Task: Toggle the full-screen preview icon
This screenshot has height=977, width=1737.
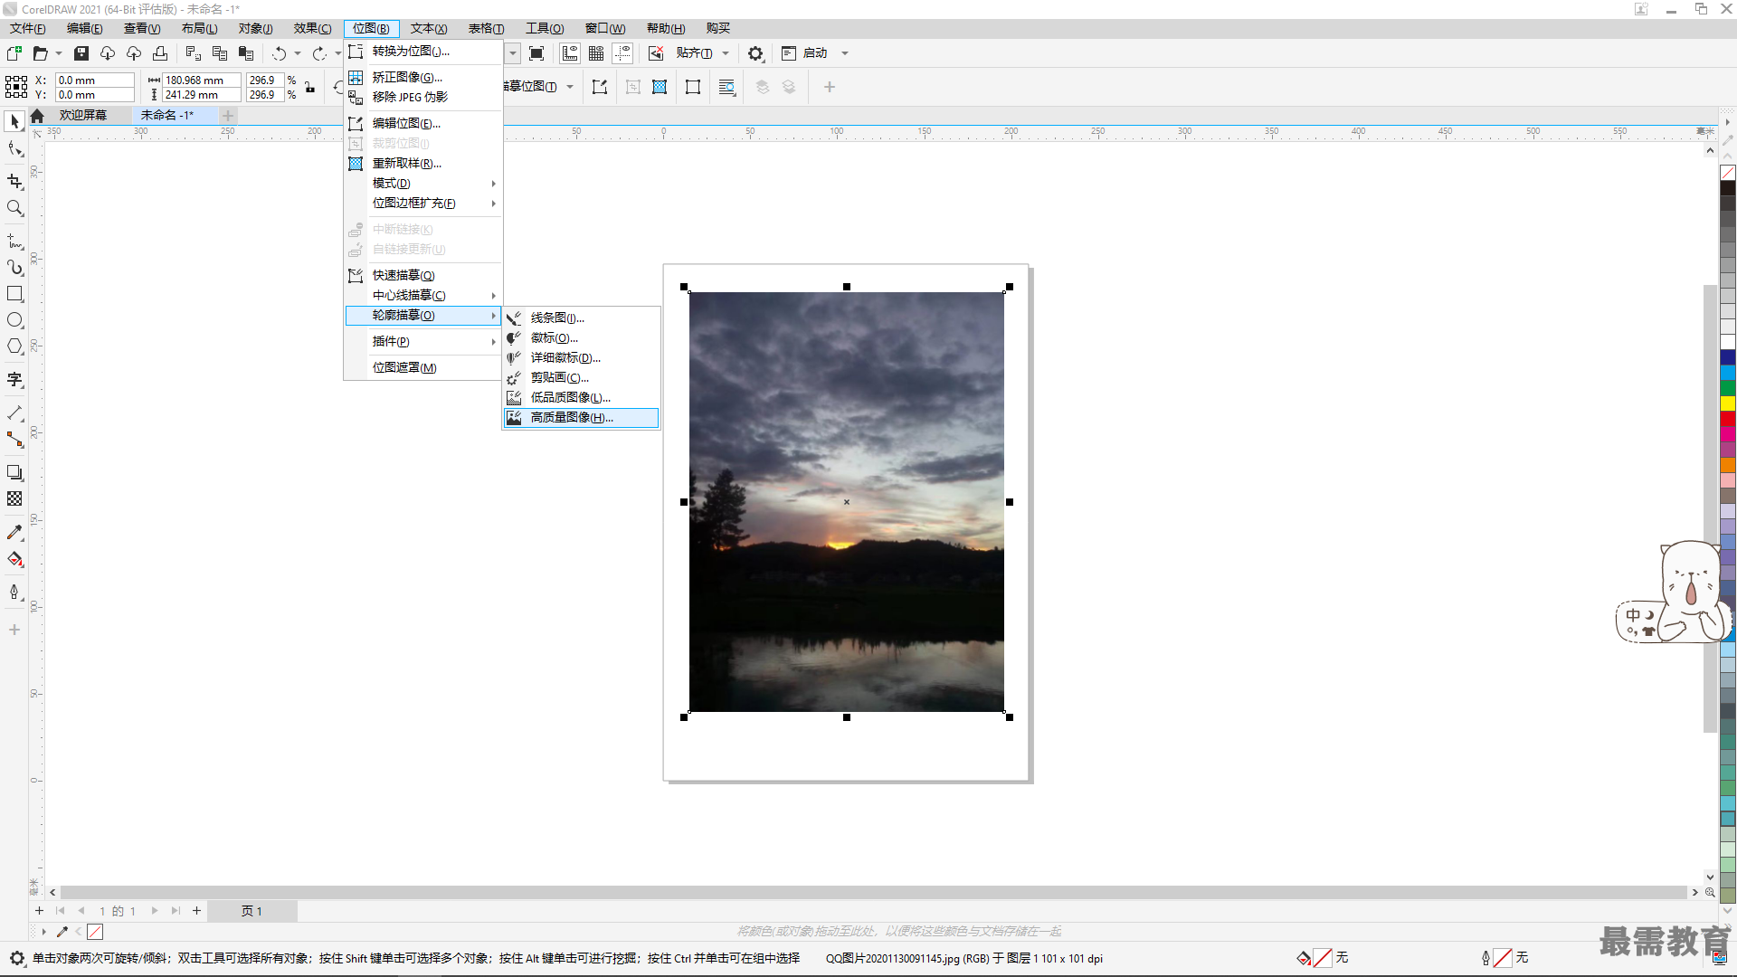Action: [536, 53]
